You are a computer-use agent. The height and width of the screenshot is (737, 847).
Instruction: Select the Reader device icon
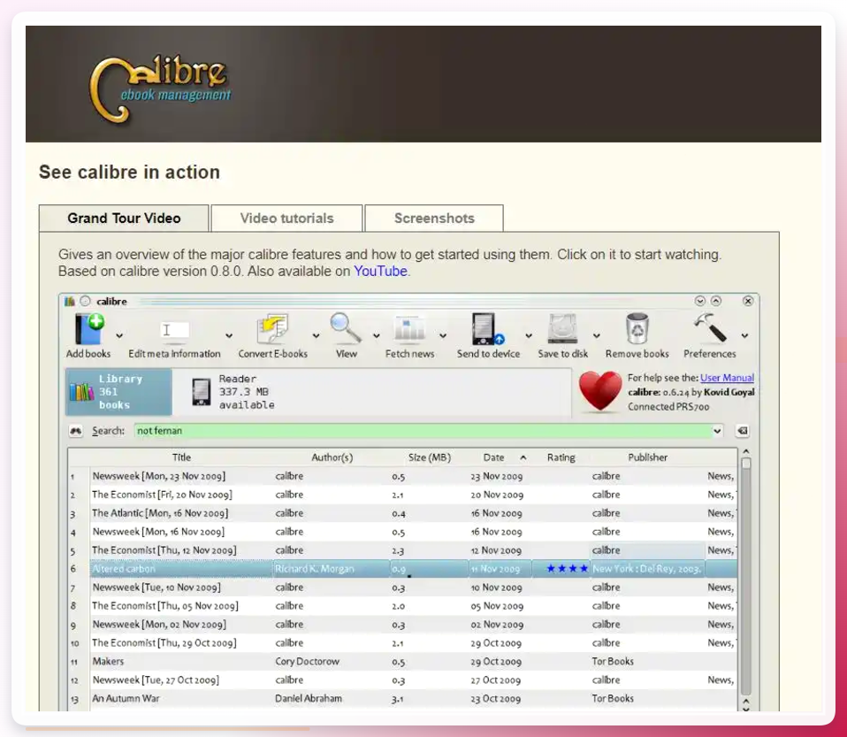click(x=202, y=392)
